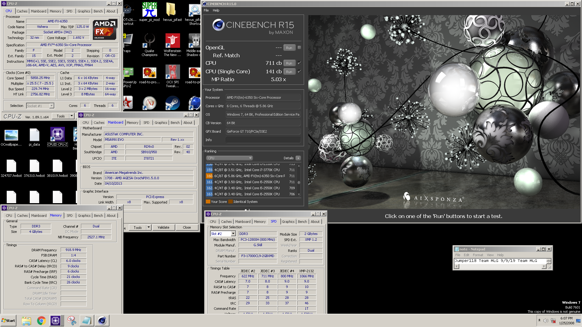
Task: Click the orange Your Score swatch
Action: pyautogui.click(x=208, y=202)
